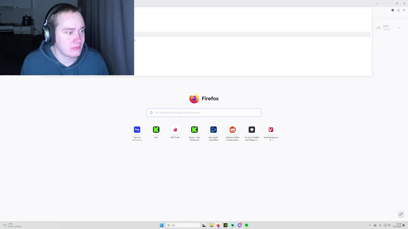Screen dimensions: 408x229
Task: Click the customize new tab pencil icon
Action: click(x=401, y=214)
